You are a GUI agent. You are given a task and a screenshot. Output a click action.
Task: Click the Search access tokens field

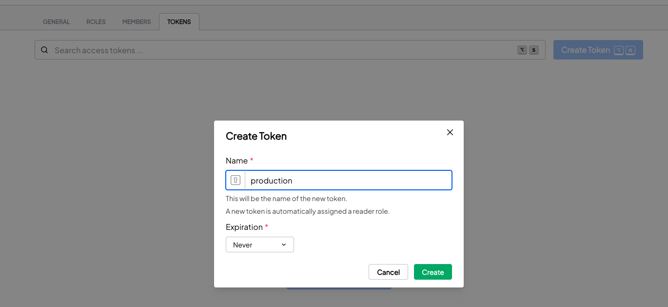tap(290, 50)
